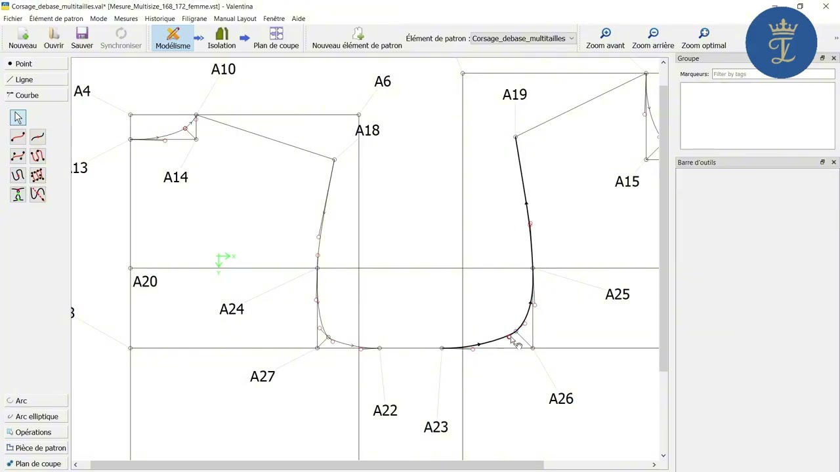Select the segment a curve tool
The image size is (840, 472).
pos(37,136)
